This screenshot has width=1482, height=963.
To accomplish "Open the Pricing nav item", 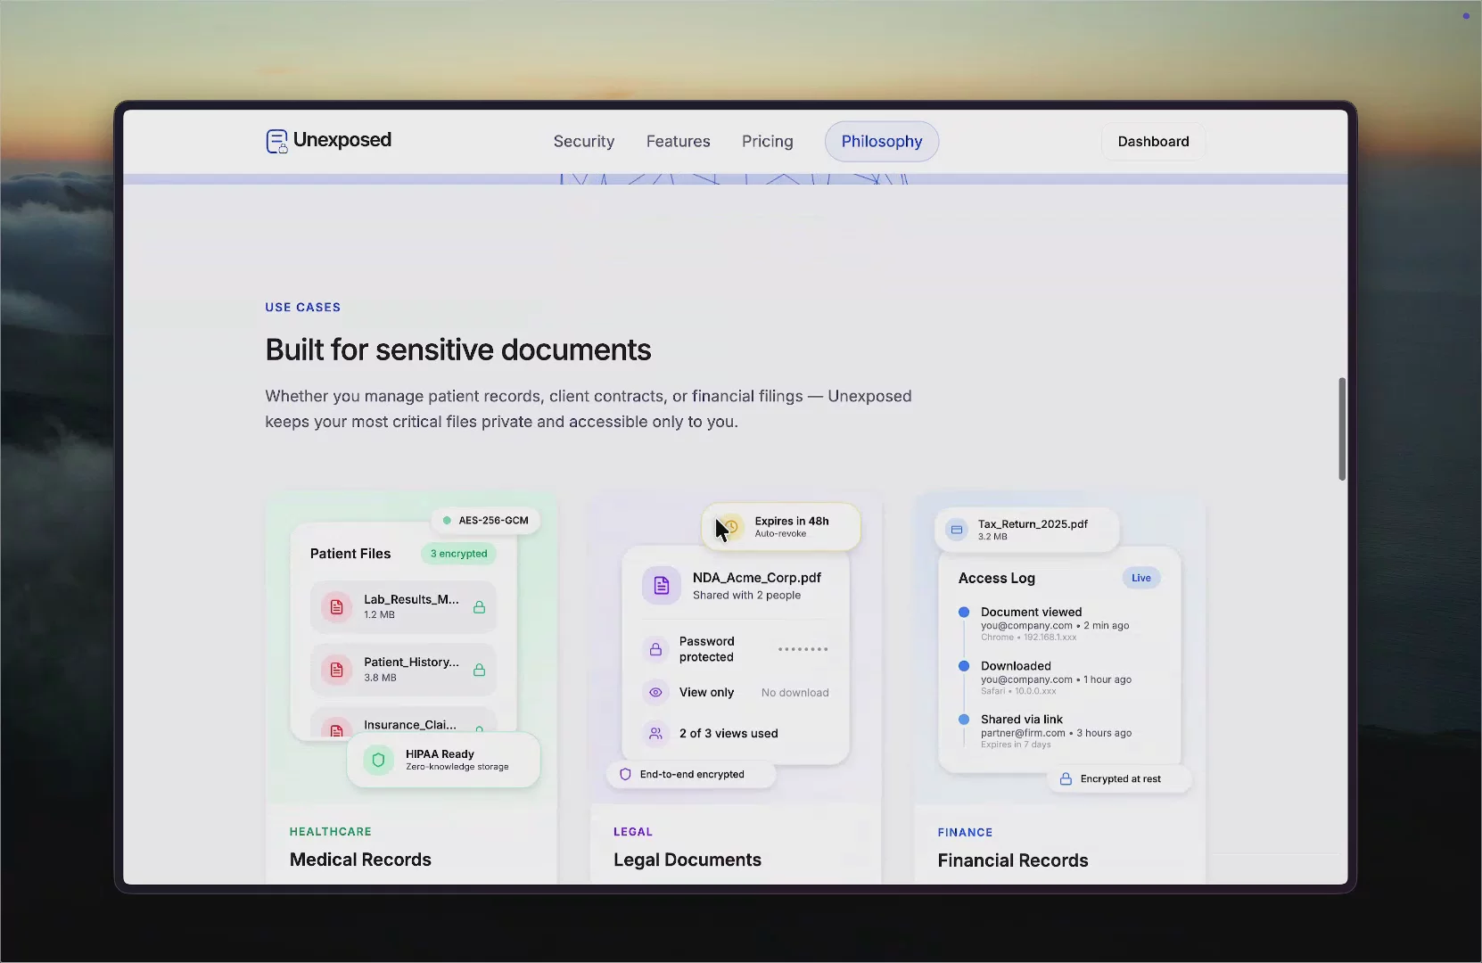I will (x=768, y=141).
